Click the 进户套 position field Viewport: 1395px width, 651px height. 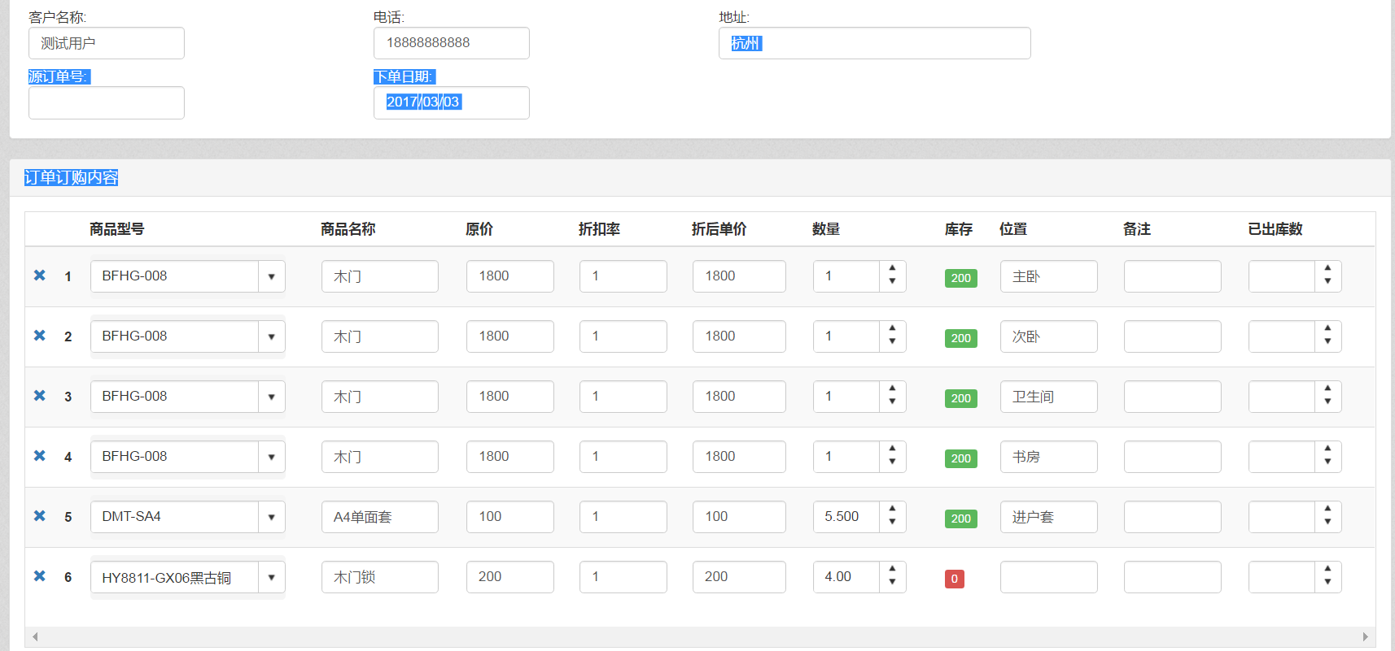[1049, 517]
